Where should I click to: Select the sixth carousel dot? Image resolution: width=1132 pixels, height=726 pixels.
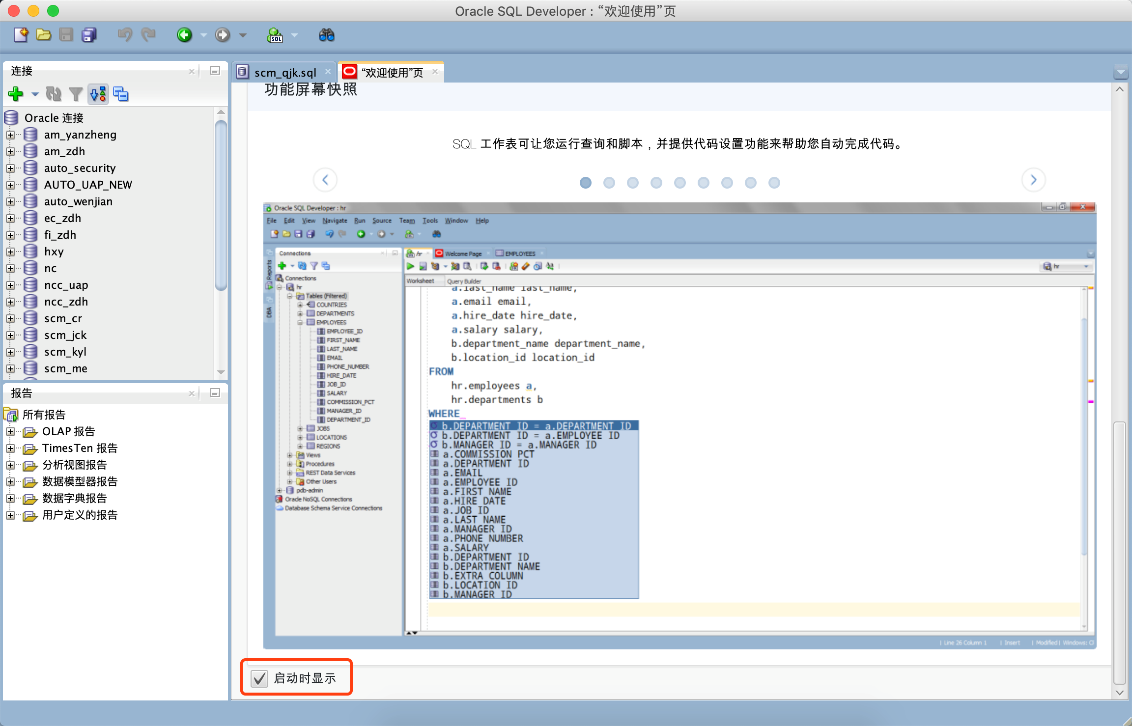coord(703,183)
